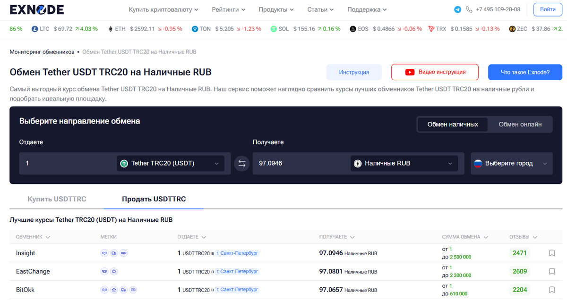Viewport: 567px width, 300px height.
Task: Click the VIP badge next to Insight
Action: coord(124,253)
